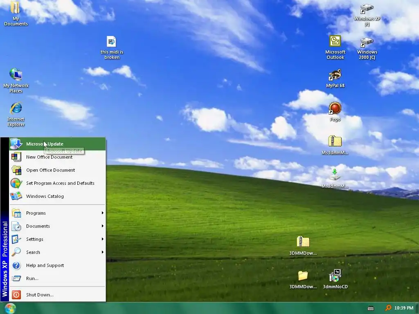Choose New Office Document in the Start menu
The width and height of the screenshot is (419, 314).
(x=57, y=157)
